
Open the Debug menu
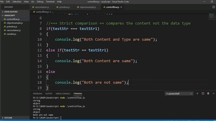40,2
